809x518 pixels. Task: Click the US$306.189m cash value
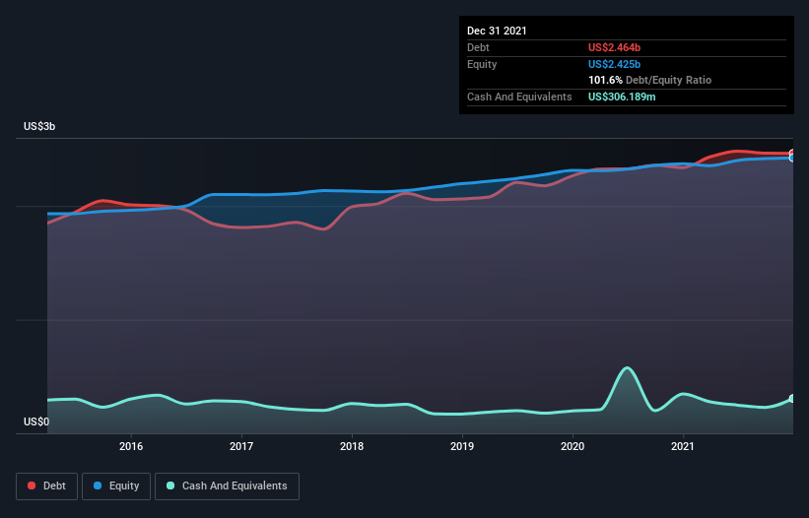point(622,97)
